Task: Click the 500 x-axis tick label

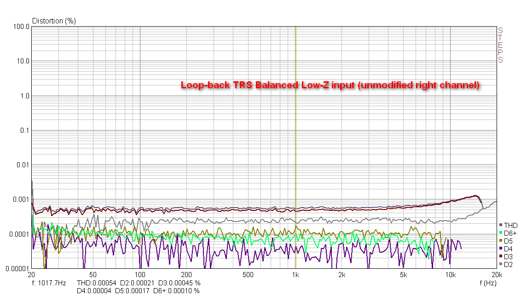Action: pos(248,275)
